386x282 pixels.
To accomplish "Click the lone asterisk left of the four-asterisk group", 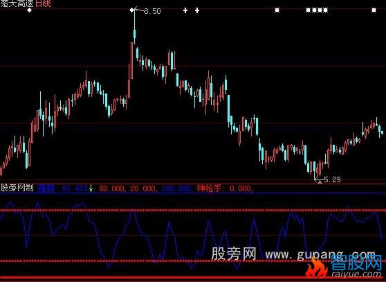I will pyautogui.click(x=277, y=10).
